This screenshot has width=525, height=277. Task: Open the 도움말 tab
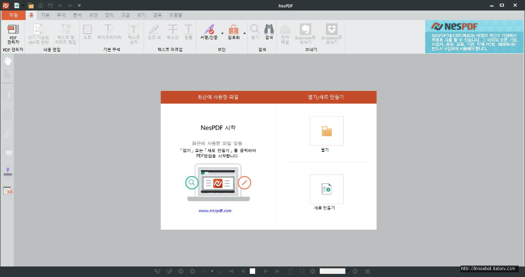(x=175, y=15)
